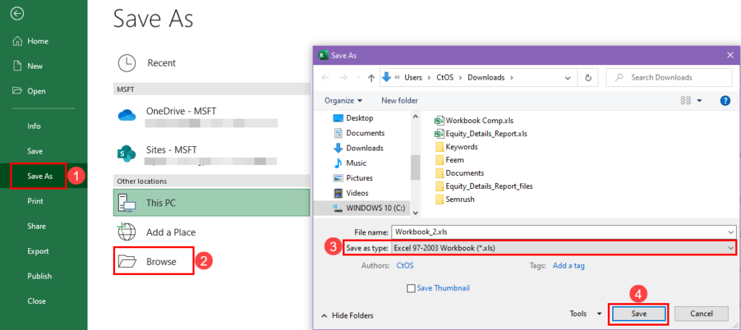741x330 pixels.
Task: Select WINDOWS 10 (C:) drive
Action: [x=370, y=208]
